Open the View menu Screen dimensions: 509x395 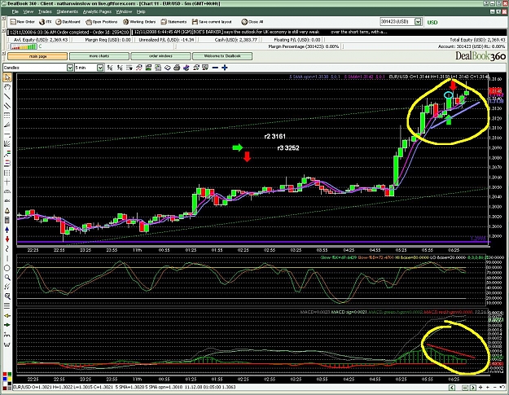(29, 11)
